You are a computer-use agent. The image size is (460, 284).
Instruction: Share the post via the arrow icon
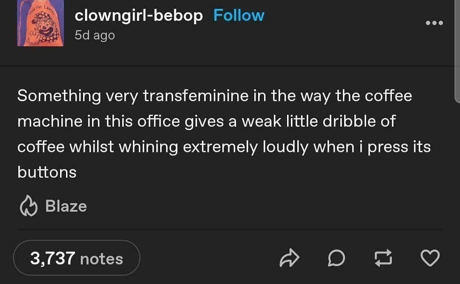click(x=290, y=258)
